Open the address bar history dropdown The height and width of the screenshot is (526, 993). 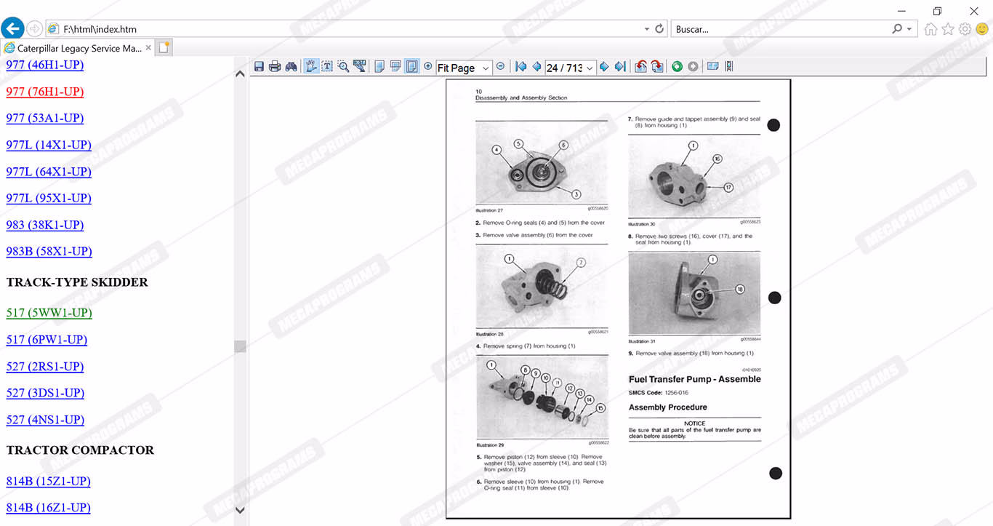tap(647, 29)
